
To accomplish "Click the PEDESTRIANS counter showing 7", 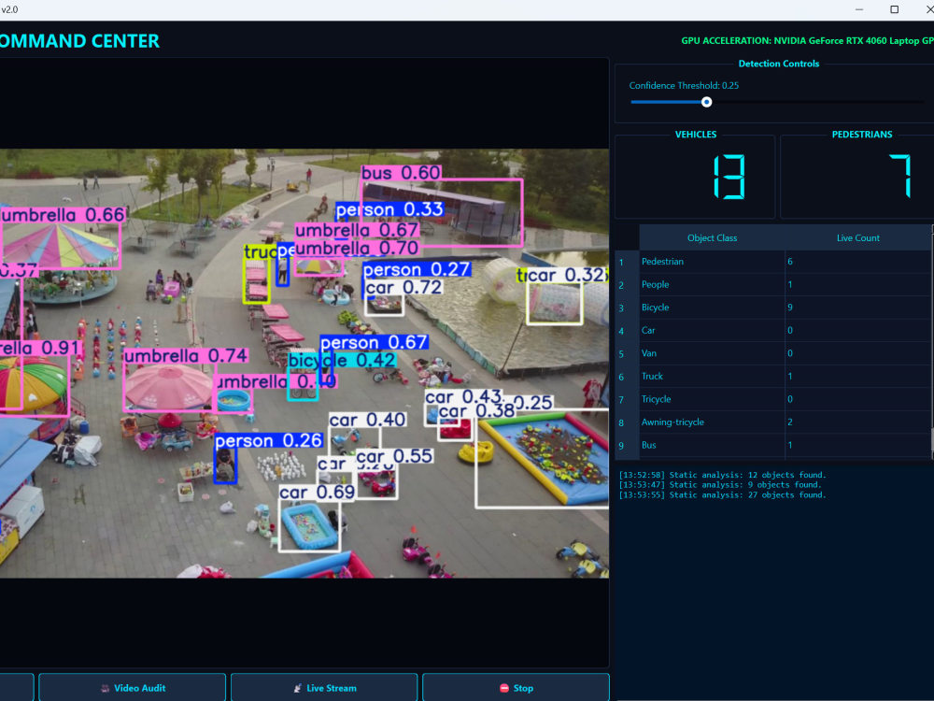I will tap(857, 177).
